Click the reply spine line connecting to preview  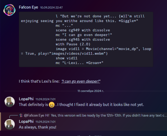pyautogui.click(x=13, y=116)
